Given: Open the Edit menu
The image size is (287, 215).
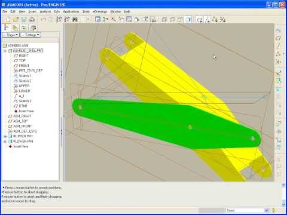Looking at the screenshot, I should pyautogui.click(x=13, y=11).
